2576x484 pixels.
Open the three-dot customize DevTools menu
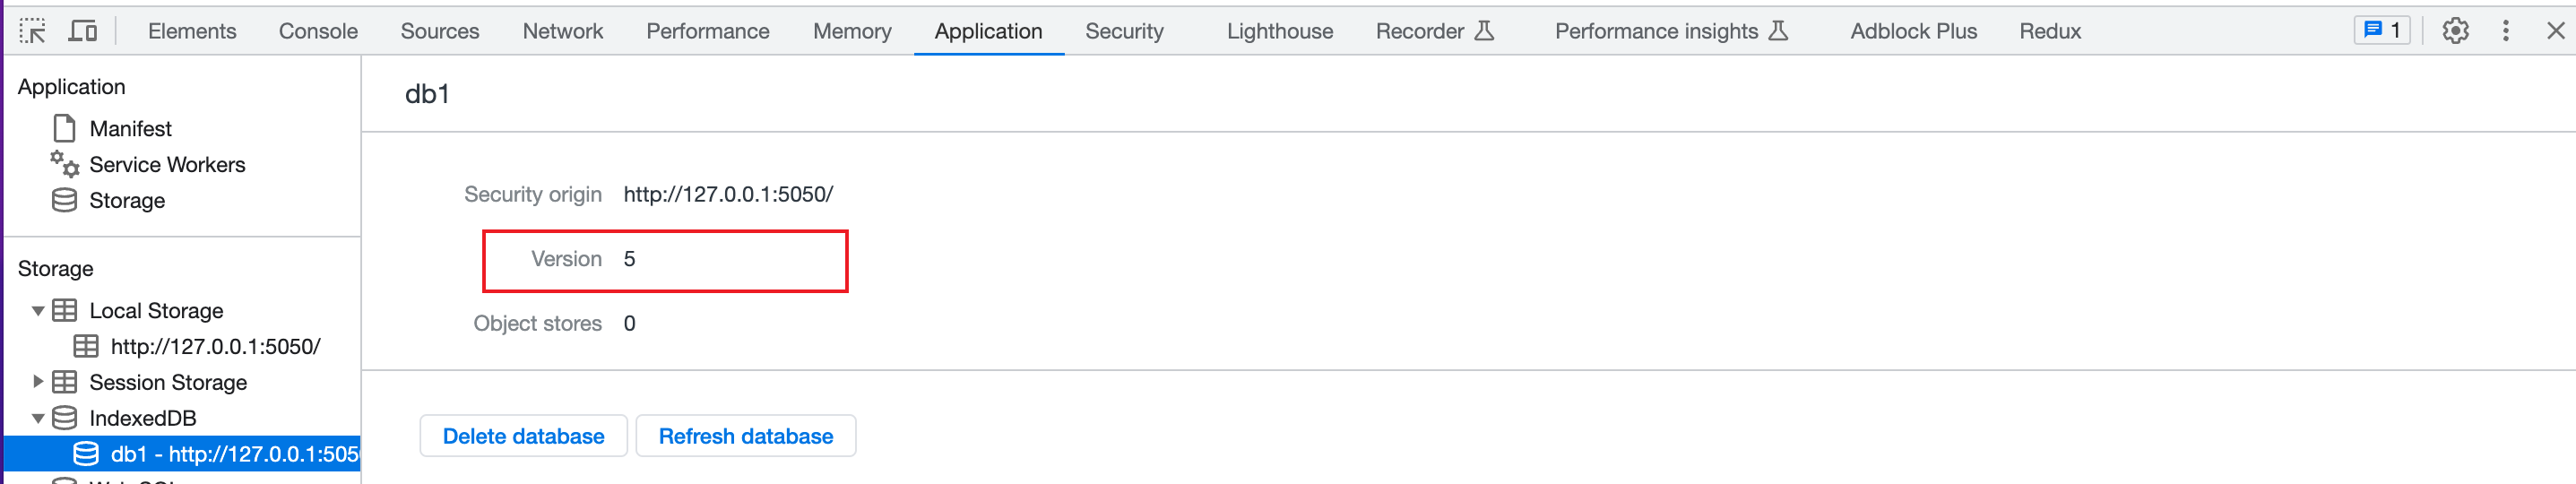[2505, 31]
